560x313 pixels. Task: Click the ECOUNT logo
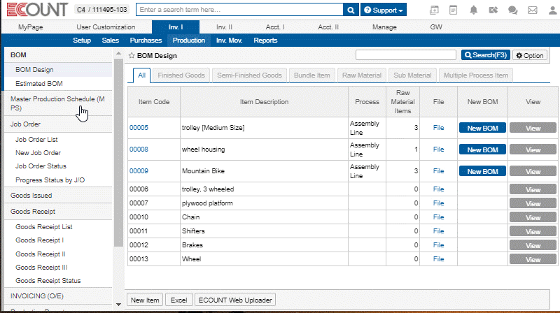click(37, 10)
